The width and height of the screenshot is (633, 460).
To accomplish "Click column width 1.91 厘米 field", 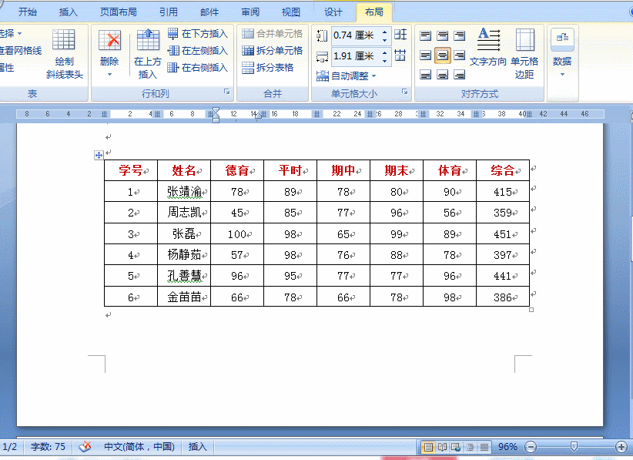I will [356, 56].
